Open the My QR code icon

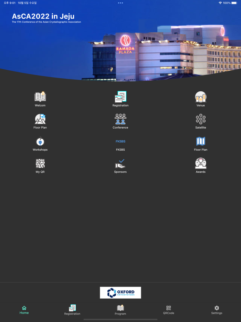click(40, 163)
